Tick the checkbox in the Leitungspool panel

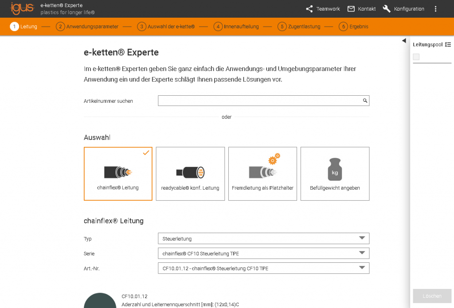(x=416, y=57)
